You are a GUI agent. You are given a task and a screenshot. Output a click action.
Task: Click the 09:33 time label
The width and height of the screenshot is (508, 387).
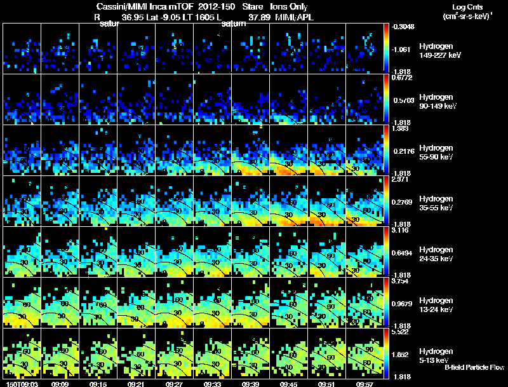pos(212,384)
